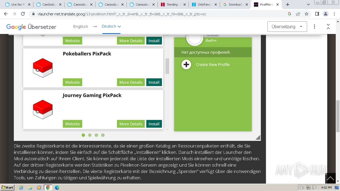Image resolution: width=340 pixels, height=191 pixels.
Task: Click the taskbar clock showing 9:02 PM
Action: [x=326, y=188]
